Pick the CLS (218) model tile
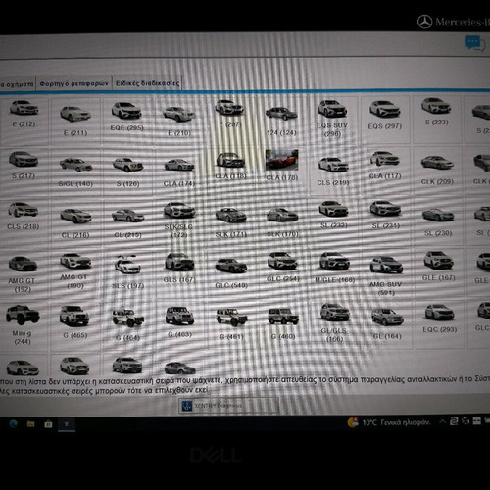 [24, 222]
